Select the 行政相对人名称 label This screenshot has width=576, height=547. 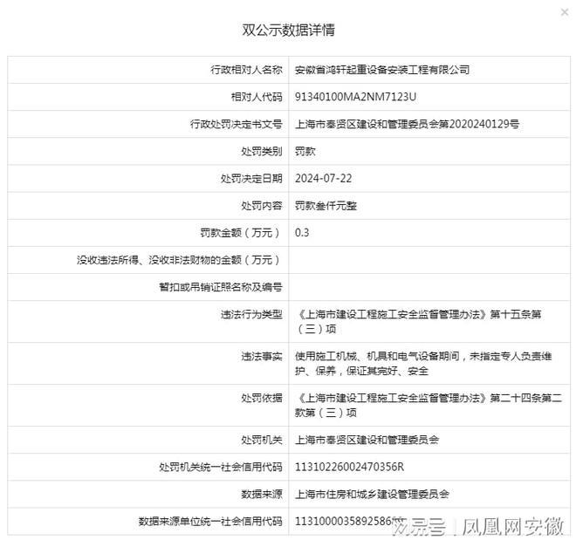click(246, 70)
